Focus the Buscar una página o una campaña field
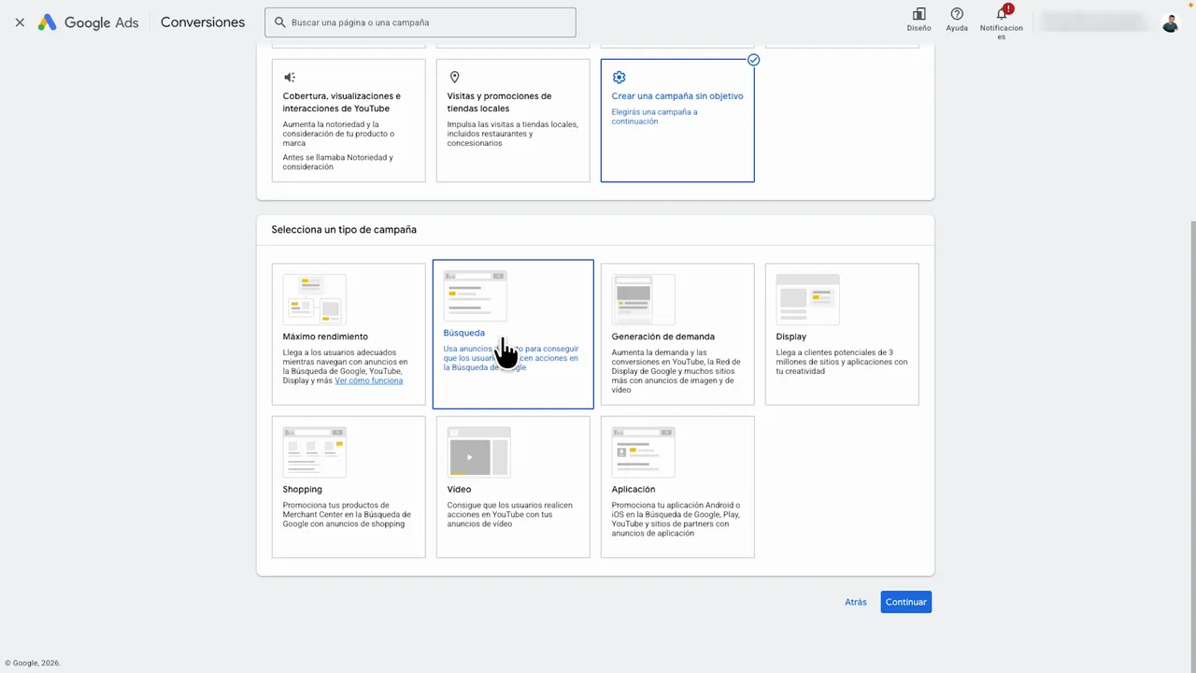The height and width of the screenshot is (673, 1196). [420, 22]
